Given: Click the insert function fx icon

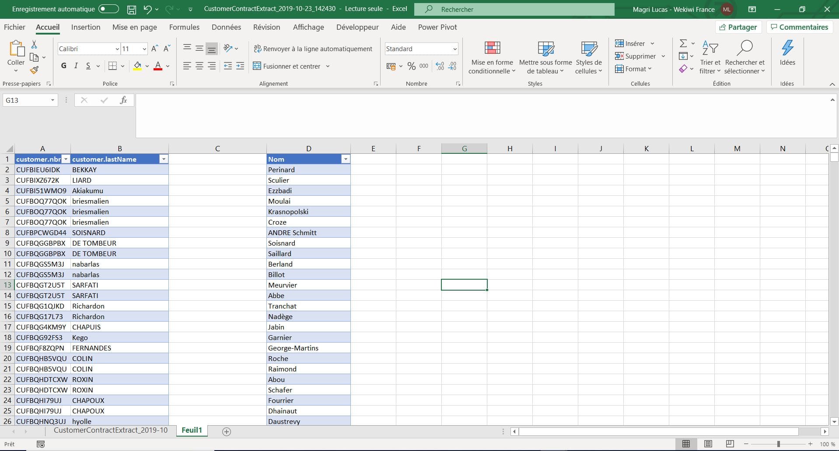Looking at the screenshot, I should click(123, 100).
